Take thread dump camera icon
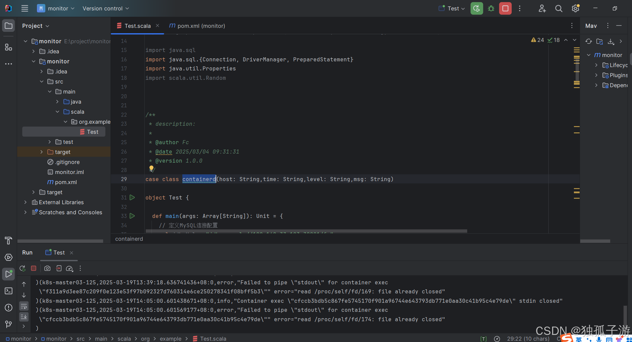The image size is (632, 342). (x=47, y=268)
